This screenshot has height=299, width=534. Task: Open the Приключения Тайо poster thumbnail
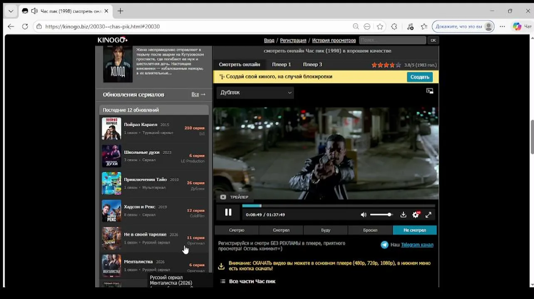tap(111, 183)
